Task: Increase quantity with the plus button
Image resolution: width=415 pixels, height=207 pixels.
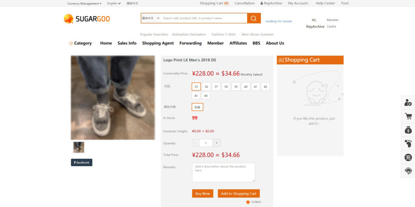Action: pos(216,143)
